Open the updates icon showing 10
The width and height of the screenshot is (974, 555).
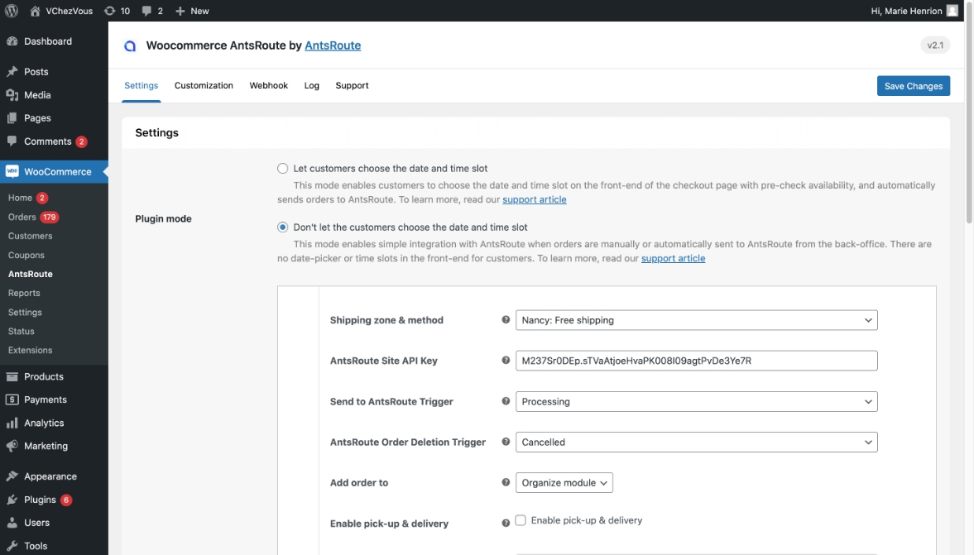[110, 11]
